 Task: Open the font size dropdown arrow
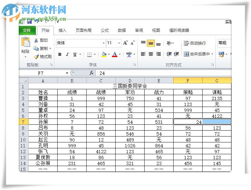[119, 43]
